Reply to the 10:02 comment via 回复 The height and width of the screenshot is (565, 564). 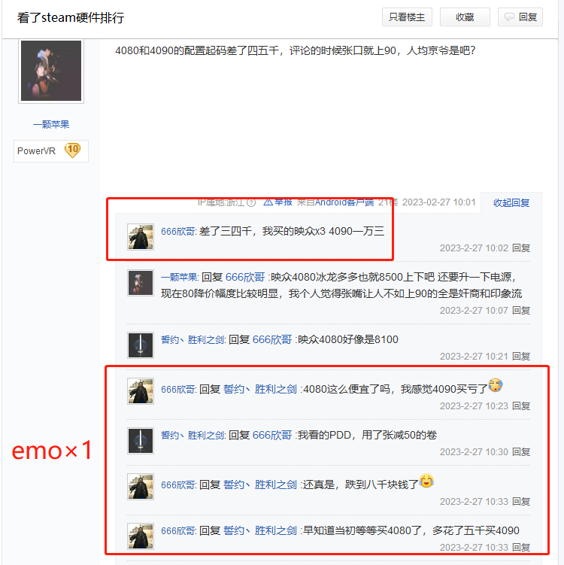pos(521,248)
